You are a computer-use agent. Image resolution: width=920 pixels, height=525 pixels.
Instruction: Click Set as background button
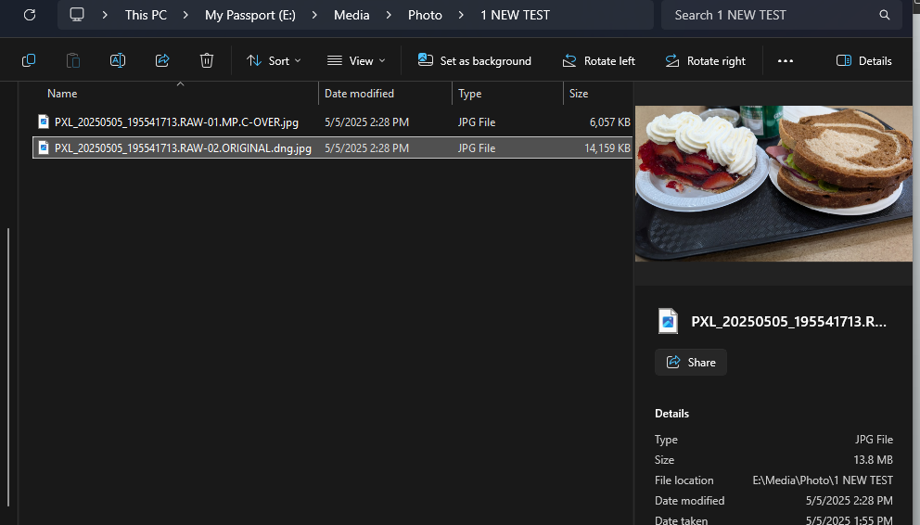click(x=474, y=60)
